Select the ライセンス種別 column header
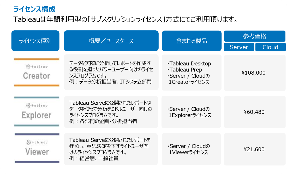287x174 pixels. click(x=35, y=41)
